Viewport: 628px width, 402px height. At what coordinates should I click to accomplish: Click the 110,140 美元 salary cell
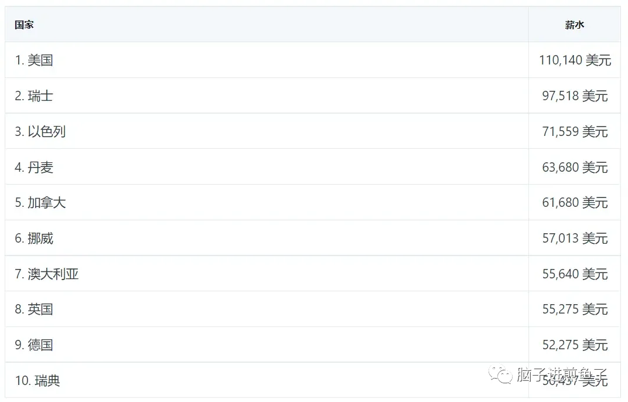(575, 60)
